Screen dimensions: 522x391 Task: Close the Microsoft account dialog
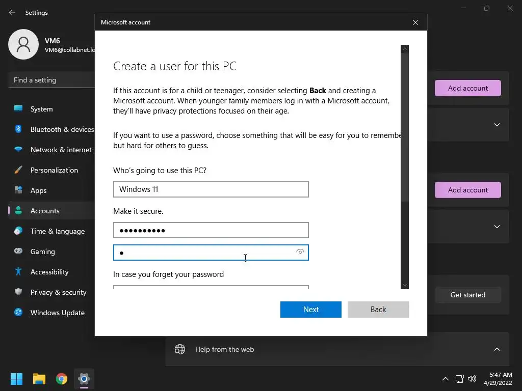coord(415,22)
